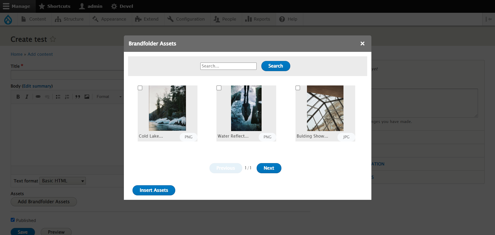Select the Water Reflect asset

click(x=219, y=88)
